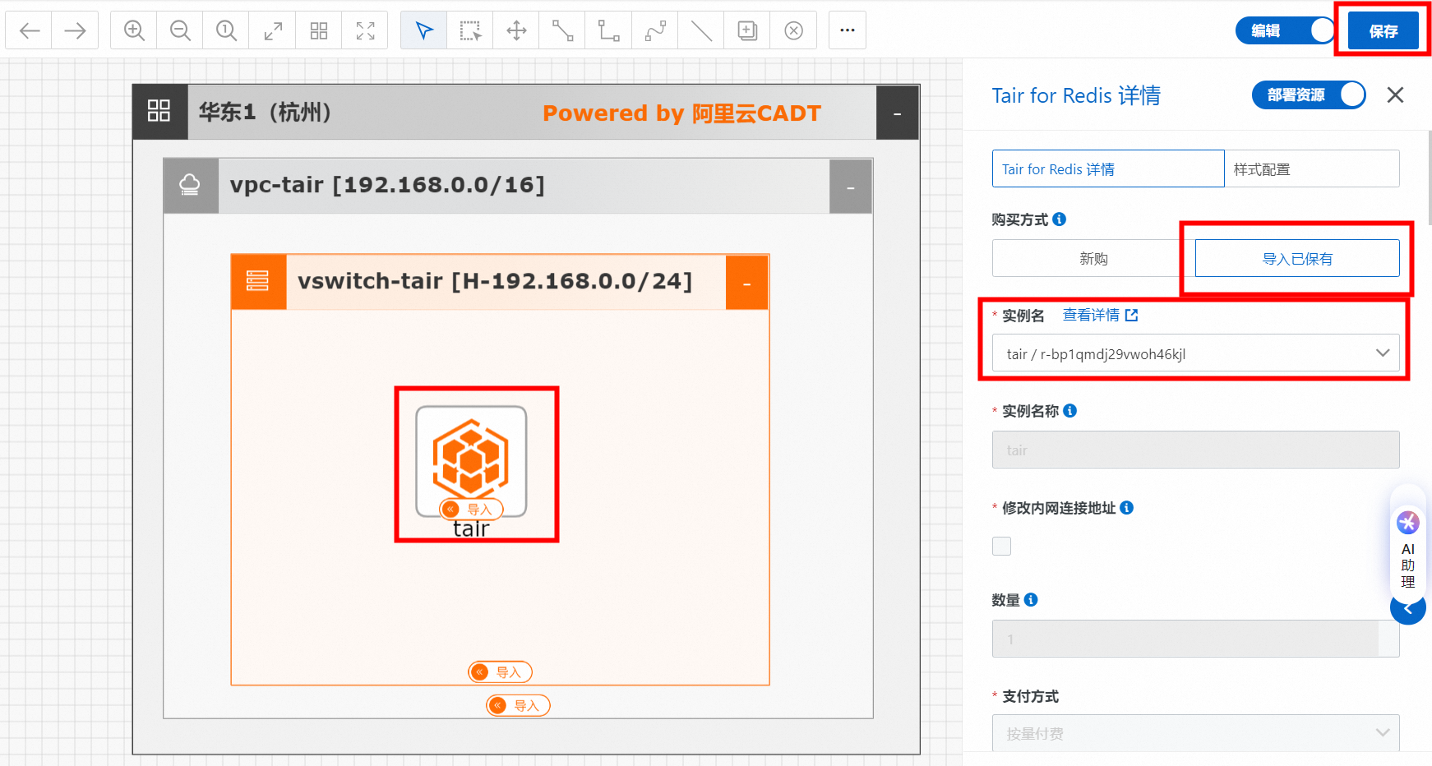Viewport: 1432px width, 766px height.
Task: Reset zoom to 1:1 scale
Action: [226, 31]
